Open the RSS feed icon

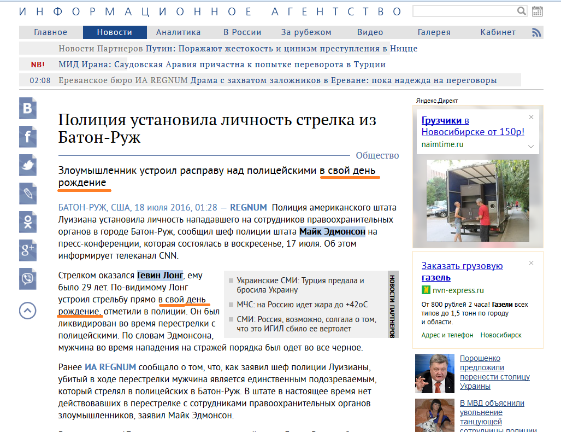(x=536, y=32)
